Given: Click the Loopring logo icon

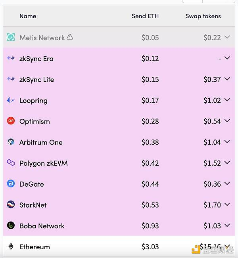Looking at the screenshot, I should [x=11, y=100].
